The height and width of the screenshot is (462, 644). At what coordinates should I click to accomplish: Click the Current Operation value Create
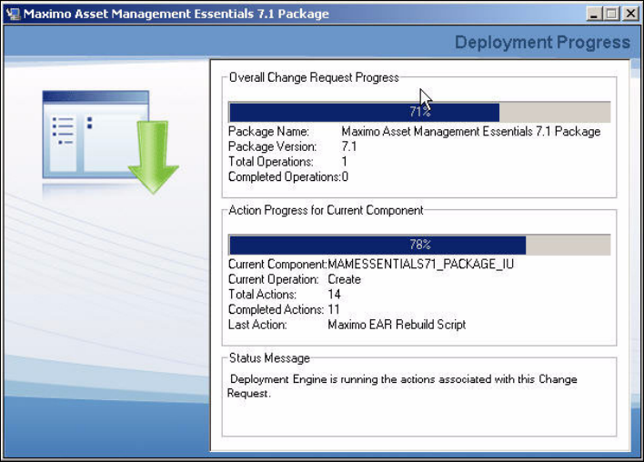coord(344,279)
